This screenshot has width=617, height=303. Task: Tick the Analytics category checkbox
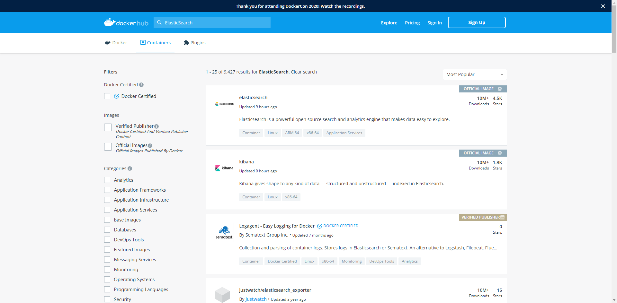tap(107, 180)
